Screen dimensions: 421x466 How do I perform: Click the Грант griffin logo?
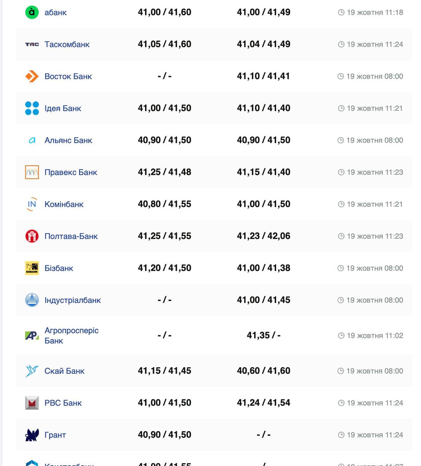tap(32, 435)
